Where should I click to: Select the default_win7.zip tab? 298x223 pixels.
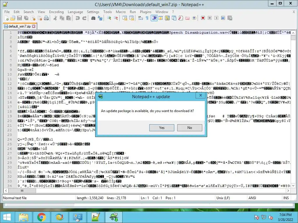(19, 26)
